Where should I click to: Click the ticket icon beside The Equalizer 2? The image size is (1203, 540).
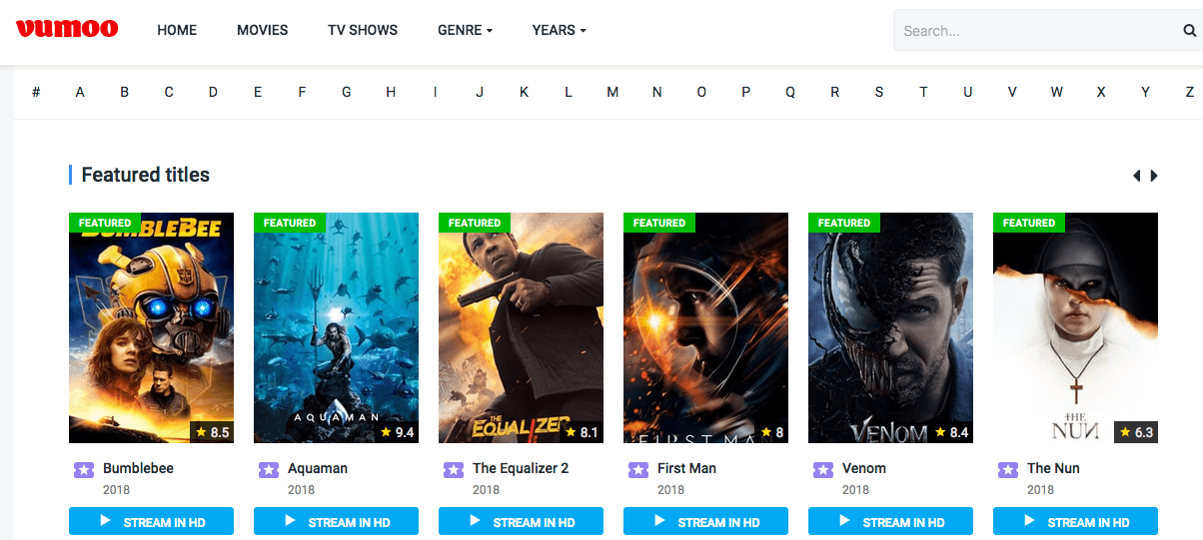(x=454, y=469)
